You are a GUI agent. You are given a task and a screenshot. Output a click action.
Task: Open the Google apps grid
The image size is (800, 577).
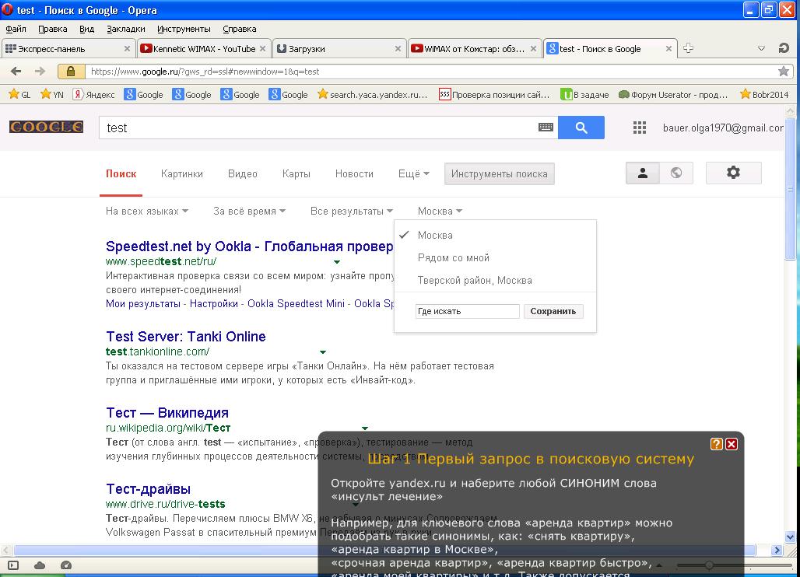coord(639,128)
